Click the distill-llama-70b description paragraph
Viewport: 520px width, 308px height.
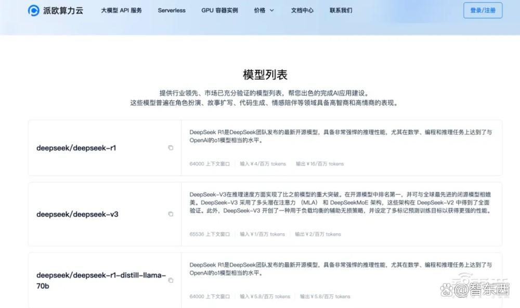coord(341,269)
